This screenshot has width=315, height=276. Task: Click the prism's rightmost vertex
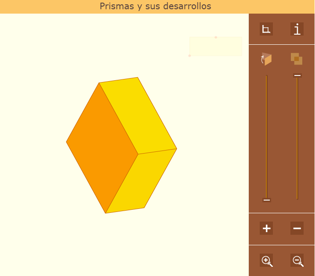click(x=176, y=149)
